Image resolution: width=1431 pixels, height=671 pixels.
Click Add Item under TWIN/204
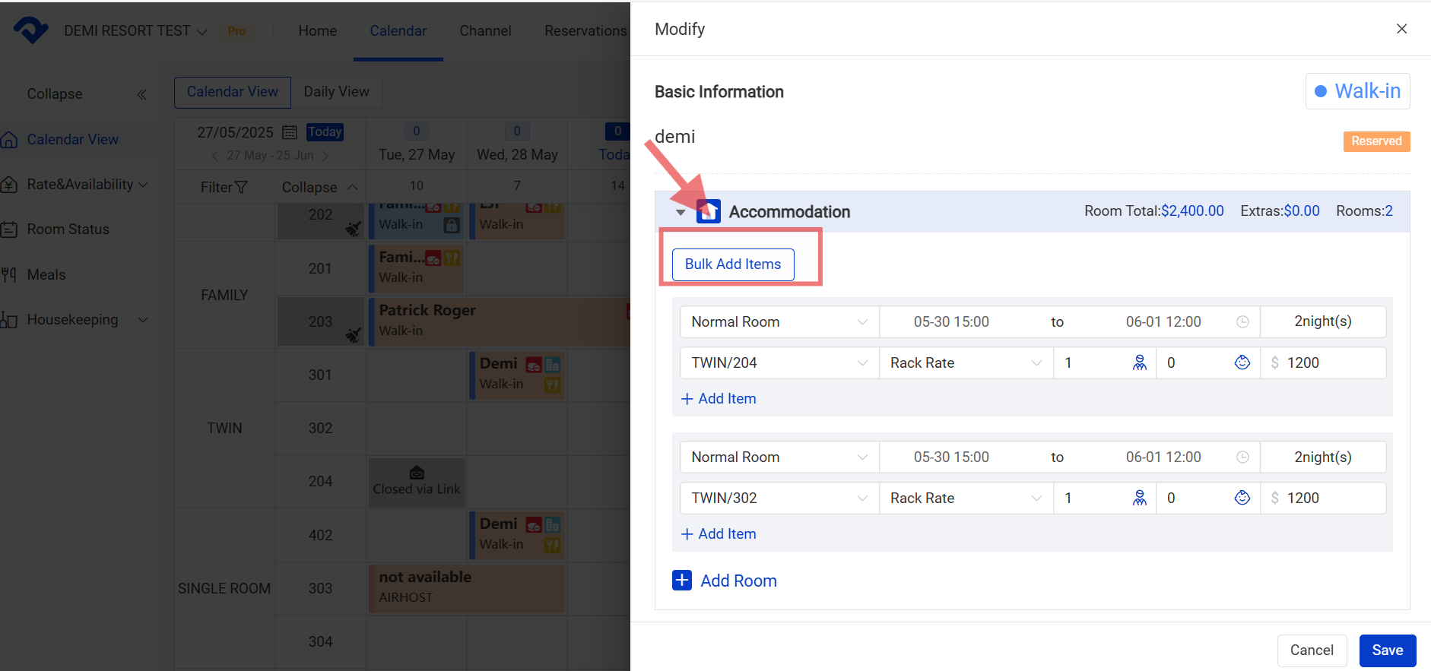719,399
